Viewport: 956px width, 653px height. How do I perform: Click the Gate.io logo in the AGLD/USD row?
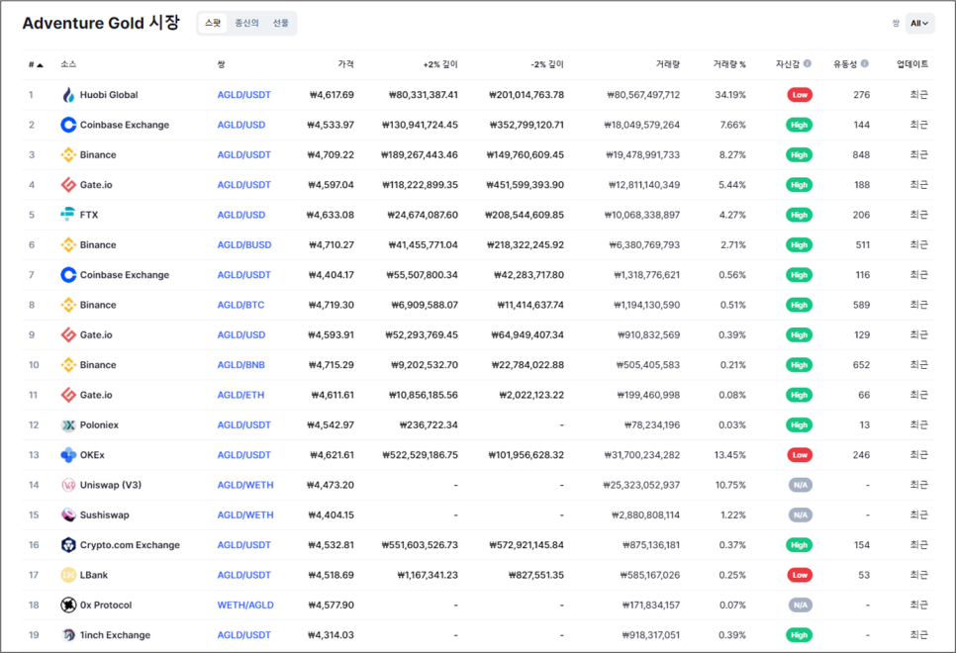68,334
